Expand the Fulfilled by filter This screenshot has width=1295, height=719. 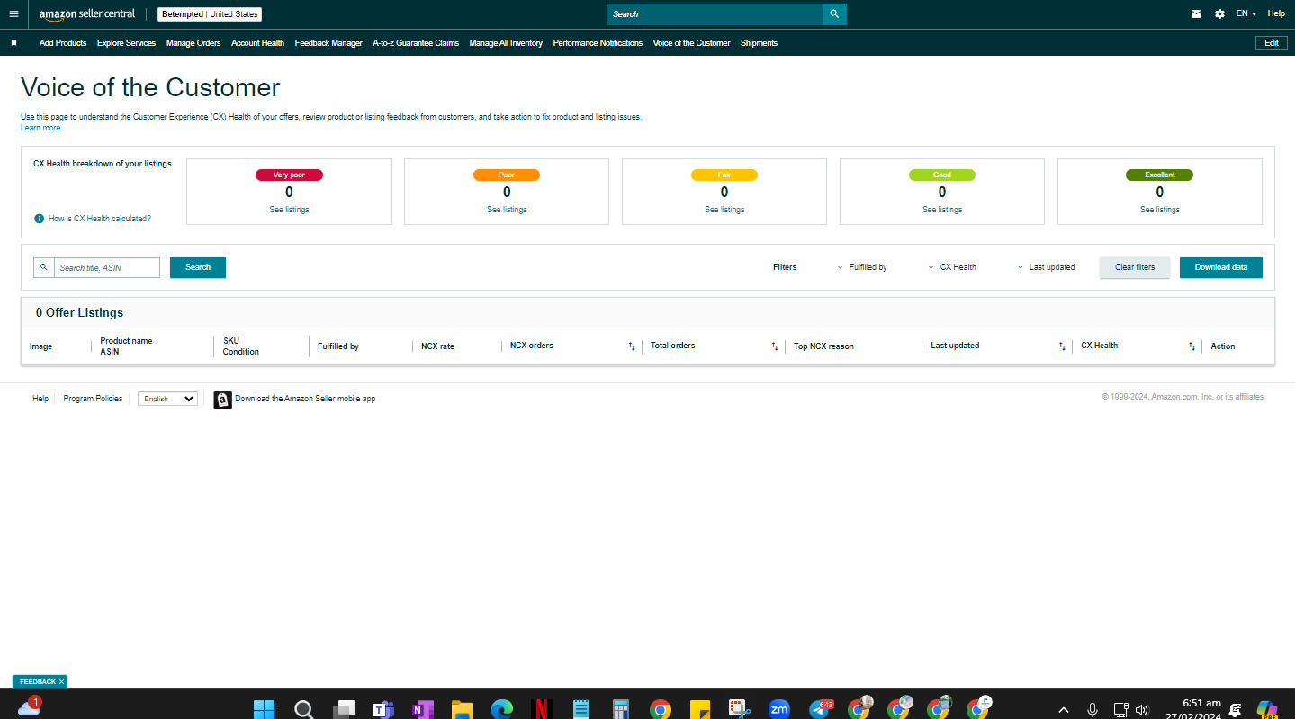pos(862,267)
